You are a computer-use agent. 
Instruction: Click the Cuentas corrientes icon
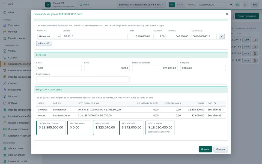tap(5, 129)
